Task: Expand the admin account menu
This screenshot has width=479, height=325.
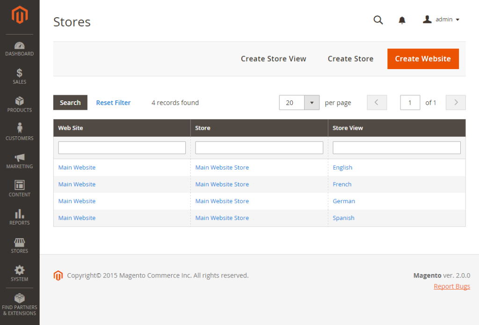Action: pyautogui.click(x=440, y=19)
